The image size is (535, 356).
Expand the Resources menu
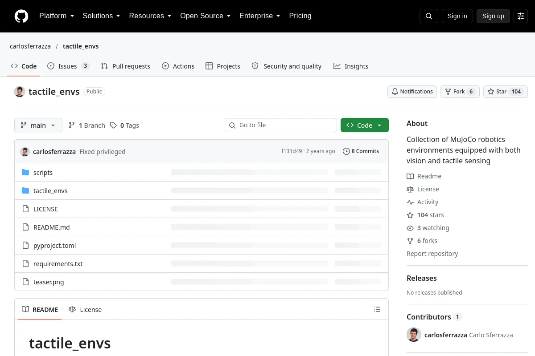pyautogui.click(x=150, y=16)
